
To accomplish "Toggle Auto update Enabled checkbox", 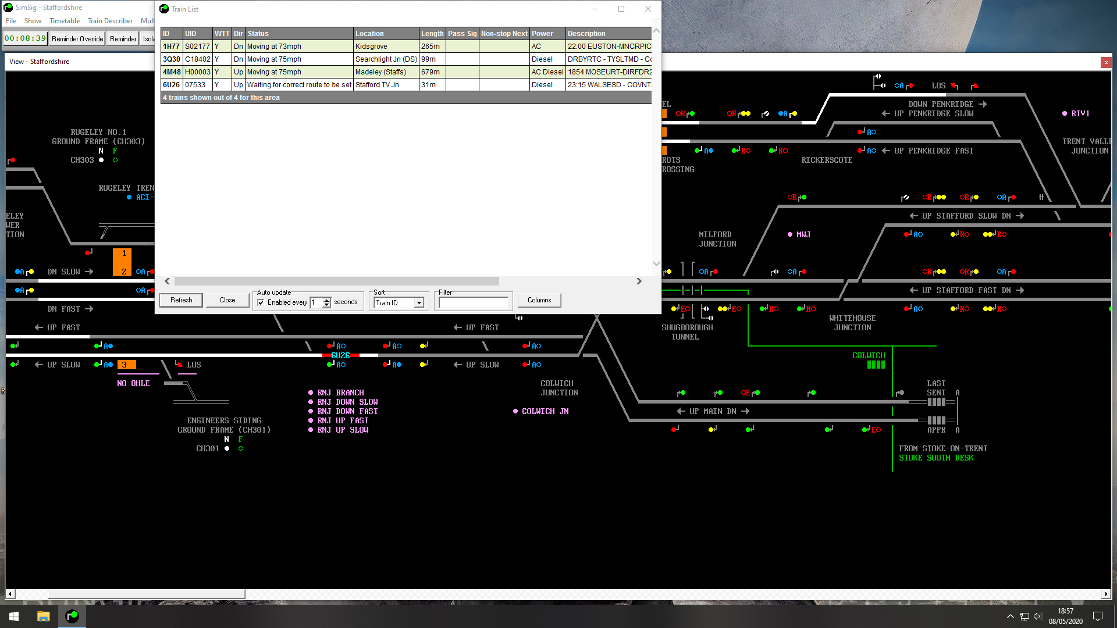I will [261, 302].
